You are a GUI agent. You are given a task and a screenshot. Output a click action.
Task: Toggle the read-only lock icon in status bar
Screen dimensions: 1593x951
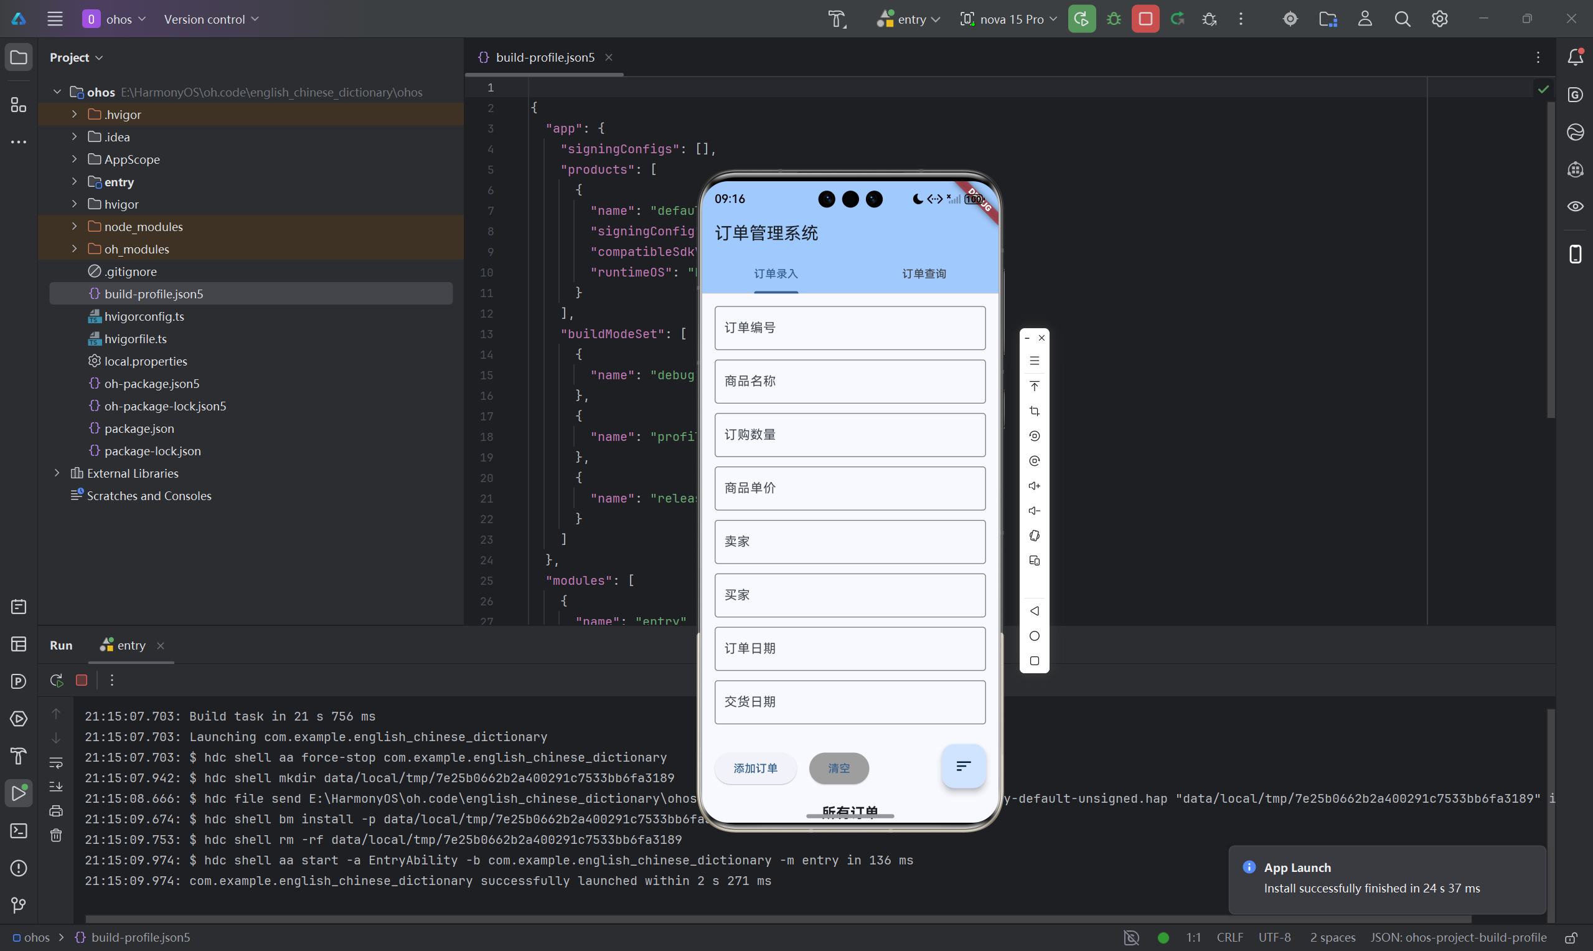click(1571, 937)
